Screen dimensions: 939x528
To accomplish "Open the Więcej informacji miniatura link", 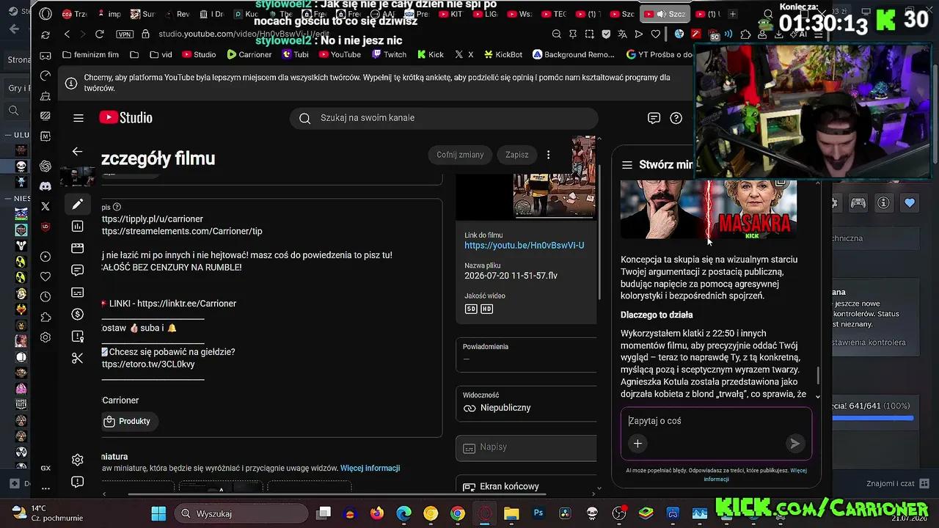I will click(370, 468).
